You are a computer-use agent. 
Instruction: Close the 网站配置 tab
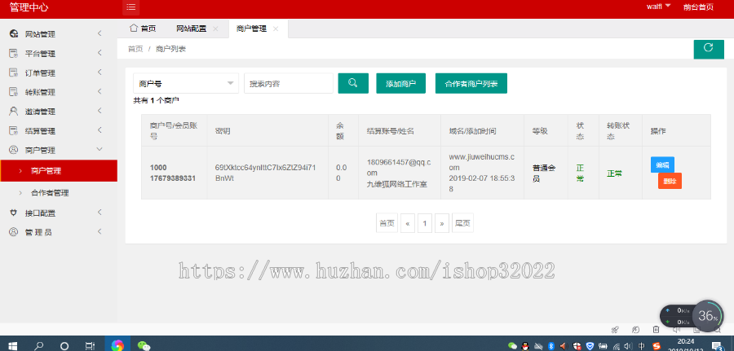point(215,29)
